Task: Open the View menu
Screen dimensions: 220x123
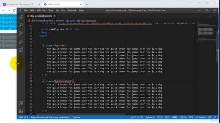Action: coord(51,10)
